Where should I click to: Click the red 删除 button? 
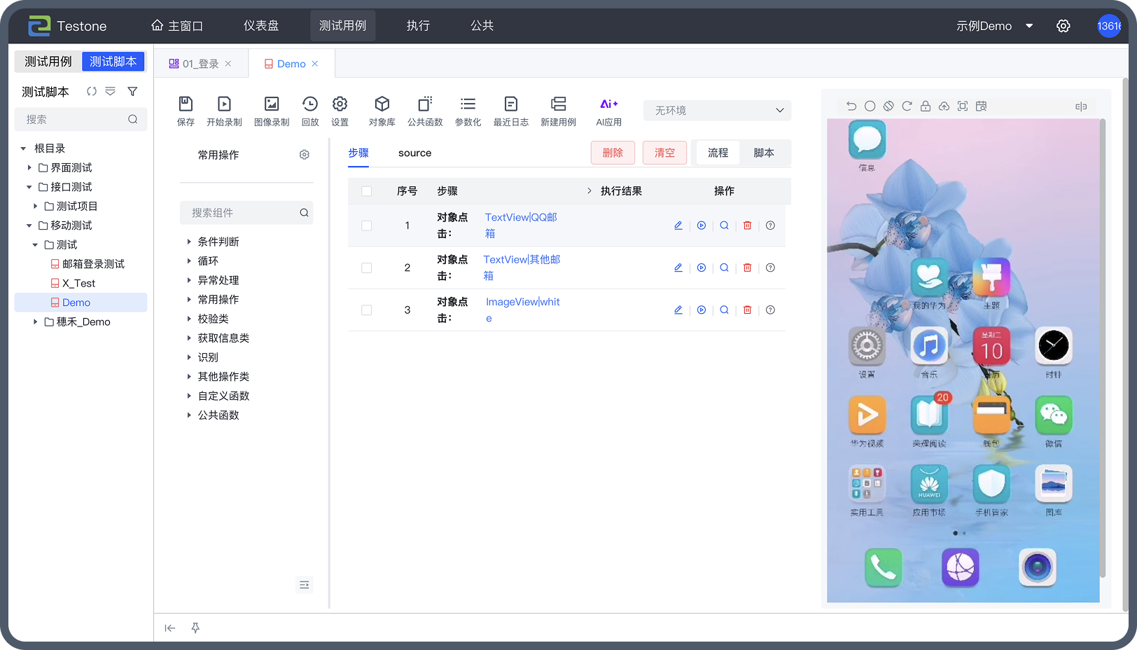(x=612, y=153)
